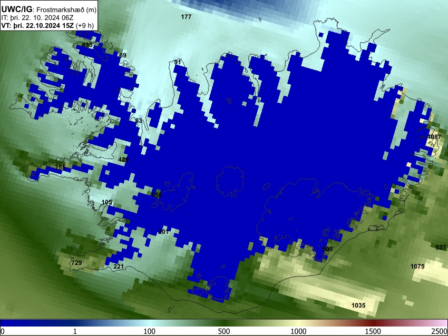Click the colorbar label 100

[x=150, y=331]
